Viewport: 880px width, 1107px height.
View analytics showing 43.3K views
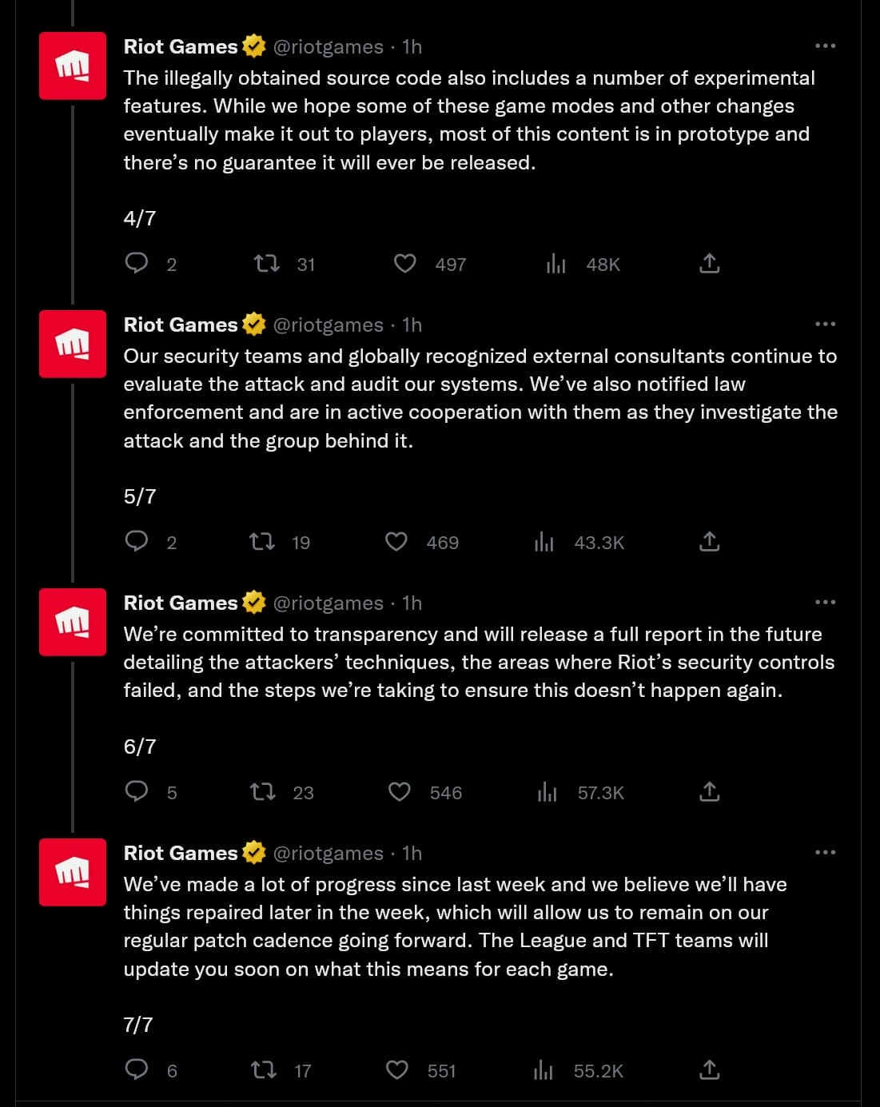coord(579,543)
